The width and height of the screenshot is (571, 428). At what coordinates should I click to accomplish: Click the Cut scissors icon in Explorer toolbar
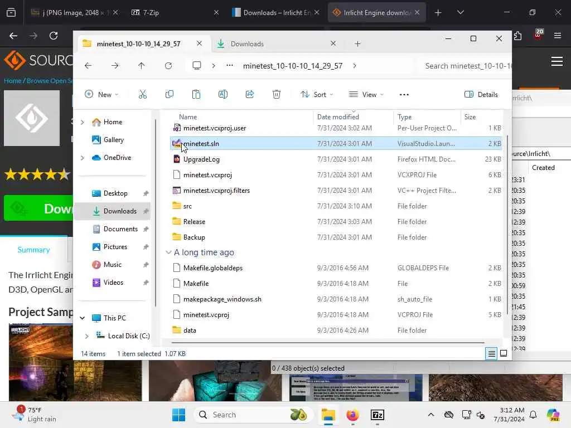(x=142, y=95)
